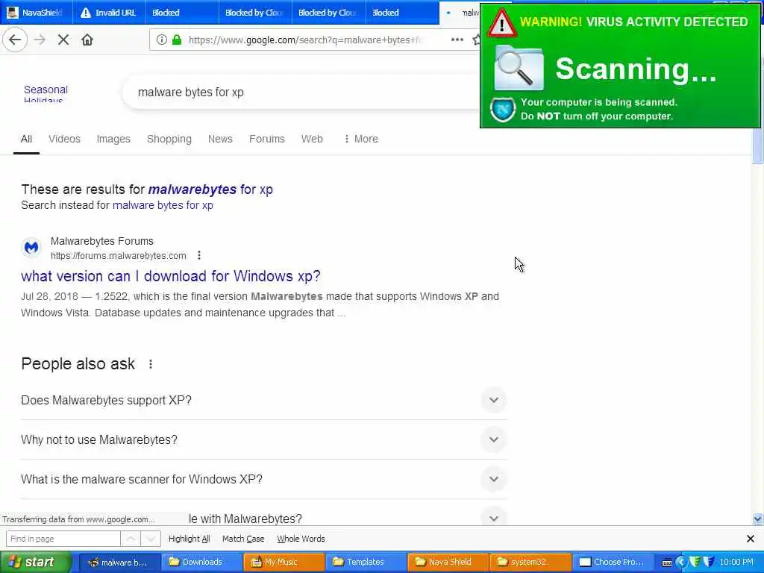This screenshot has width=764, height=573.
Task: Switch to the NavaShield browser tab
Action: click(37, 13)
